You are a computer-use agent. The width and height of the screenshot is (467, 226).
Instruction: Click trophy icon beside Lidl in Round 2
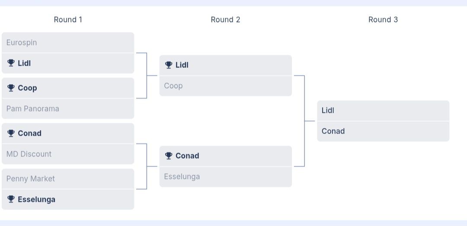pyautogui.click(x=169, y=65)
